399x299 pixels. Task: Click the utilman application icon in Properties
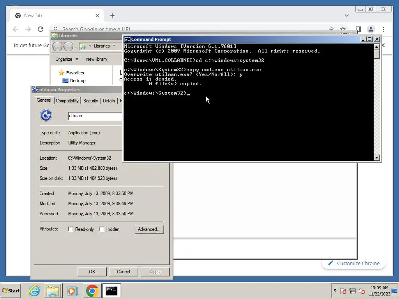pos(46,115)
